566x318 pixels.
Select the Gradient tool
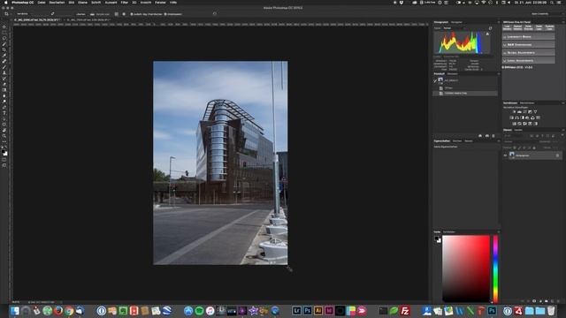[4, 90]
